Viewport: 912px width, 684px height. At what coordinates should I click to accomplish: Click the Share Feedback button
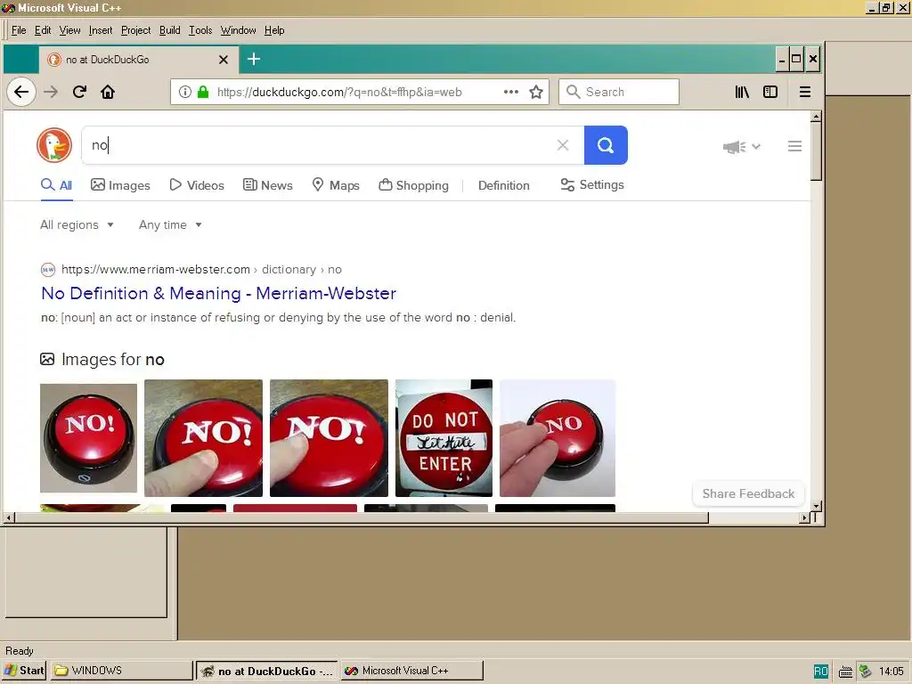tap(748, 493)
